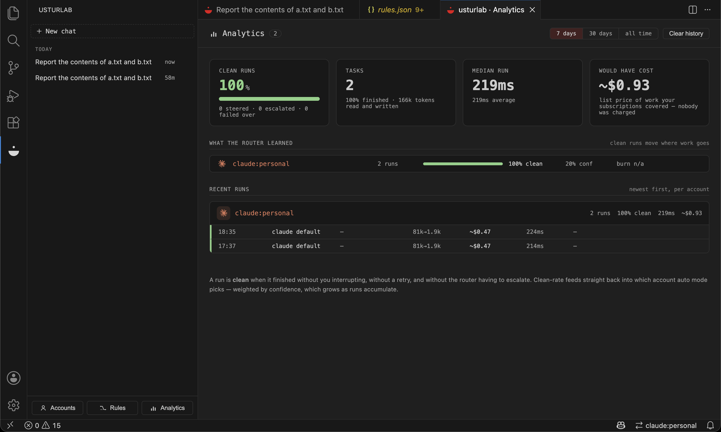Viewport: 721px width, 432px height.
Task: Switch to the rules.json tab
Action: 399,10
